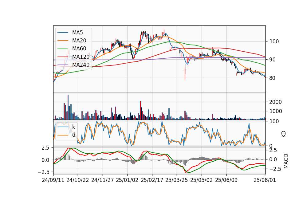Click the volume axis value 1000
Image resolution: width=295 pixels, height=212 pixels.
click(x=276, y=111)
